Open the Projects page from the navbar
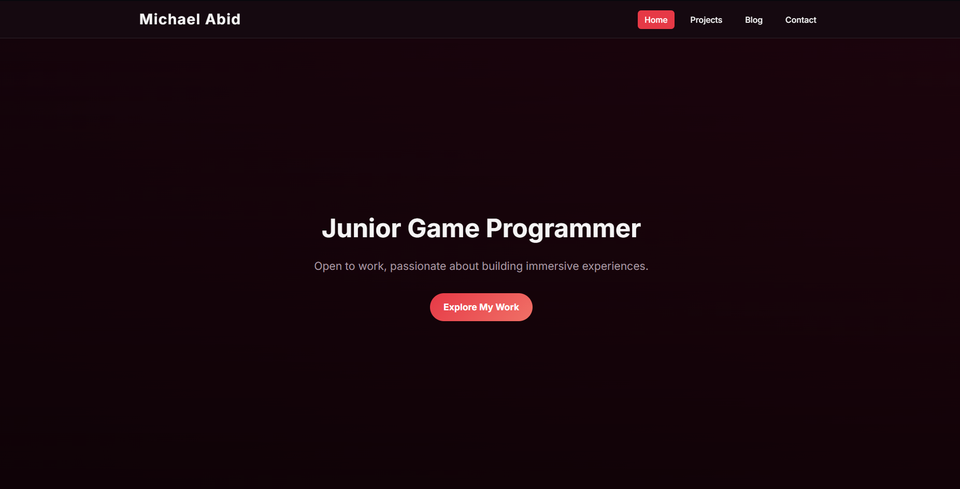Image resolution: width=960 pixels, height=489 pixels. point(706,20)
